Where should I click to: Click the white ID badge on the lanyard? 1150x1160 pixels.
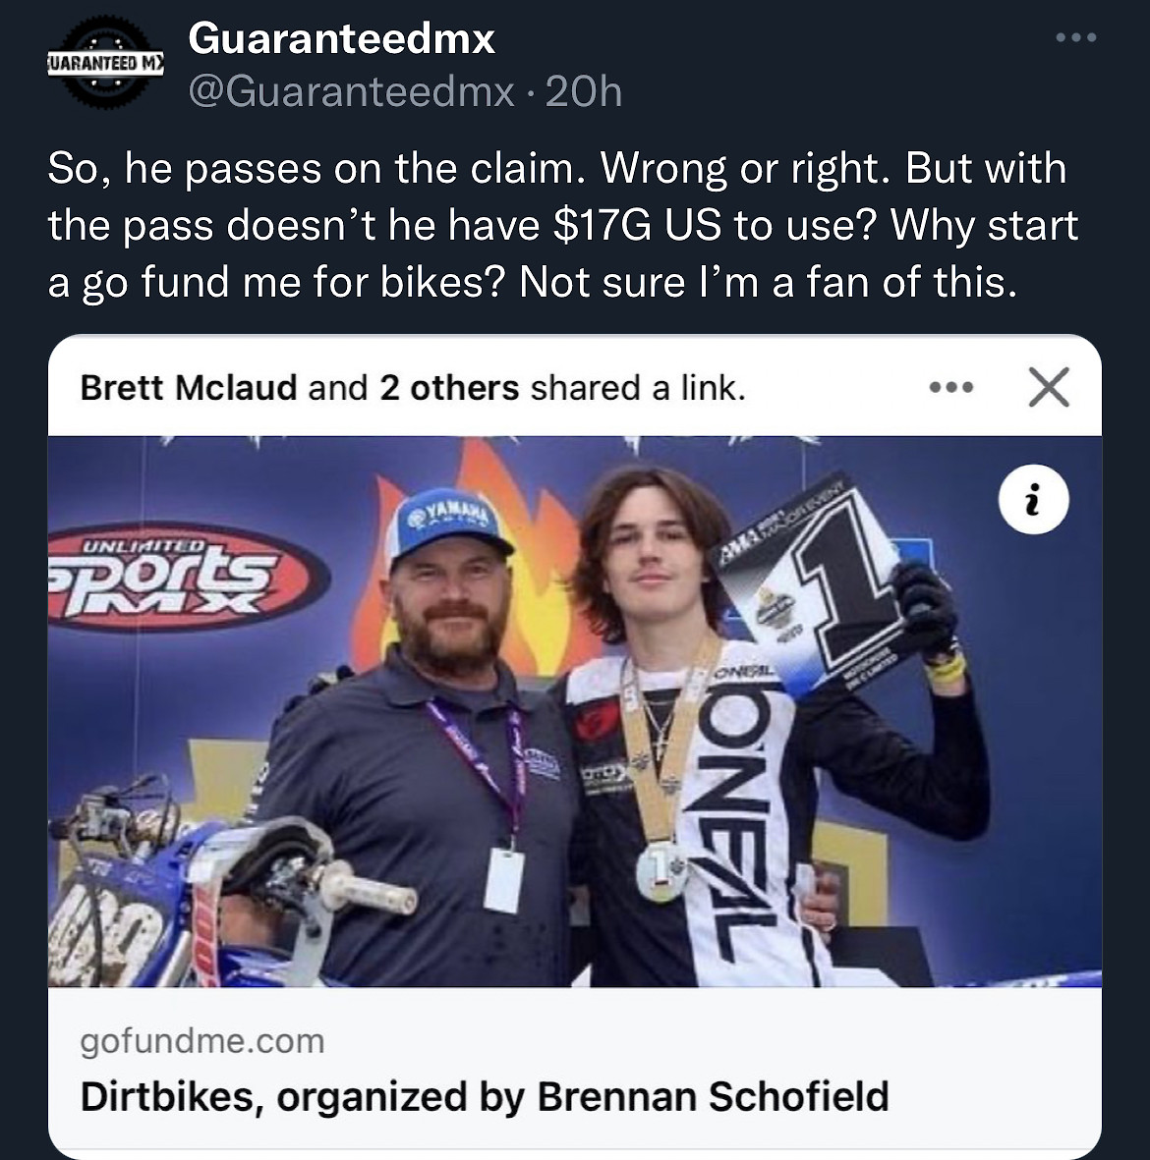pos(504,879)
